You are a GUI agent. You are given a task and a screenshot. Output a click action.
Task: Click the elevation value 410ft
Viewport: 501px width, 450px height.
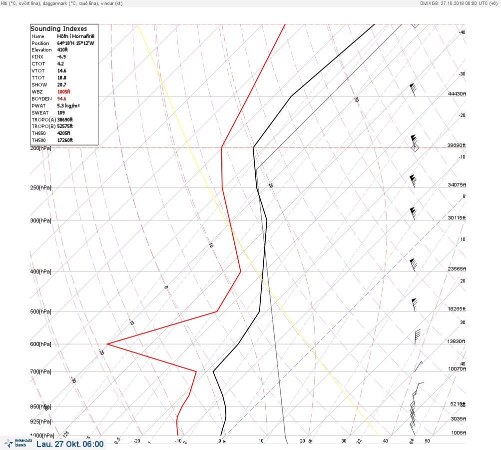(x=62, y=50)
